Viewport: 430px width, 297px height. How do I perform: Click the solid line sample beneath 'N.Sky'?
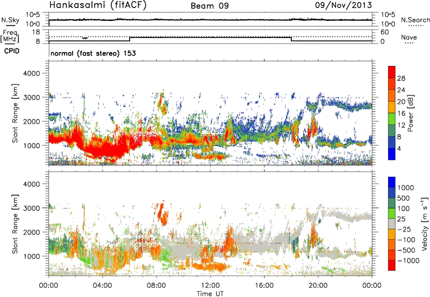tap(10, 26)
